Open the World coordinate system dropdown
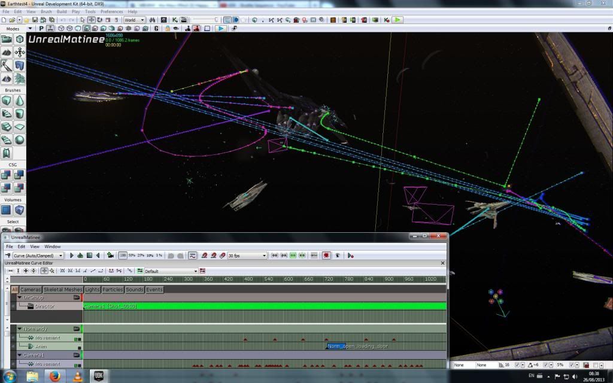Screen dimensions: 613x383 134,20
